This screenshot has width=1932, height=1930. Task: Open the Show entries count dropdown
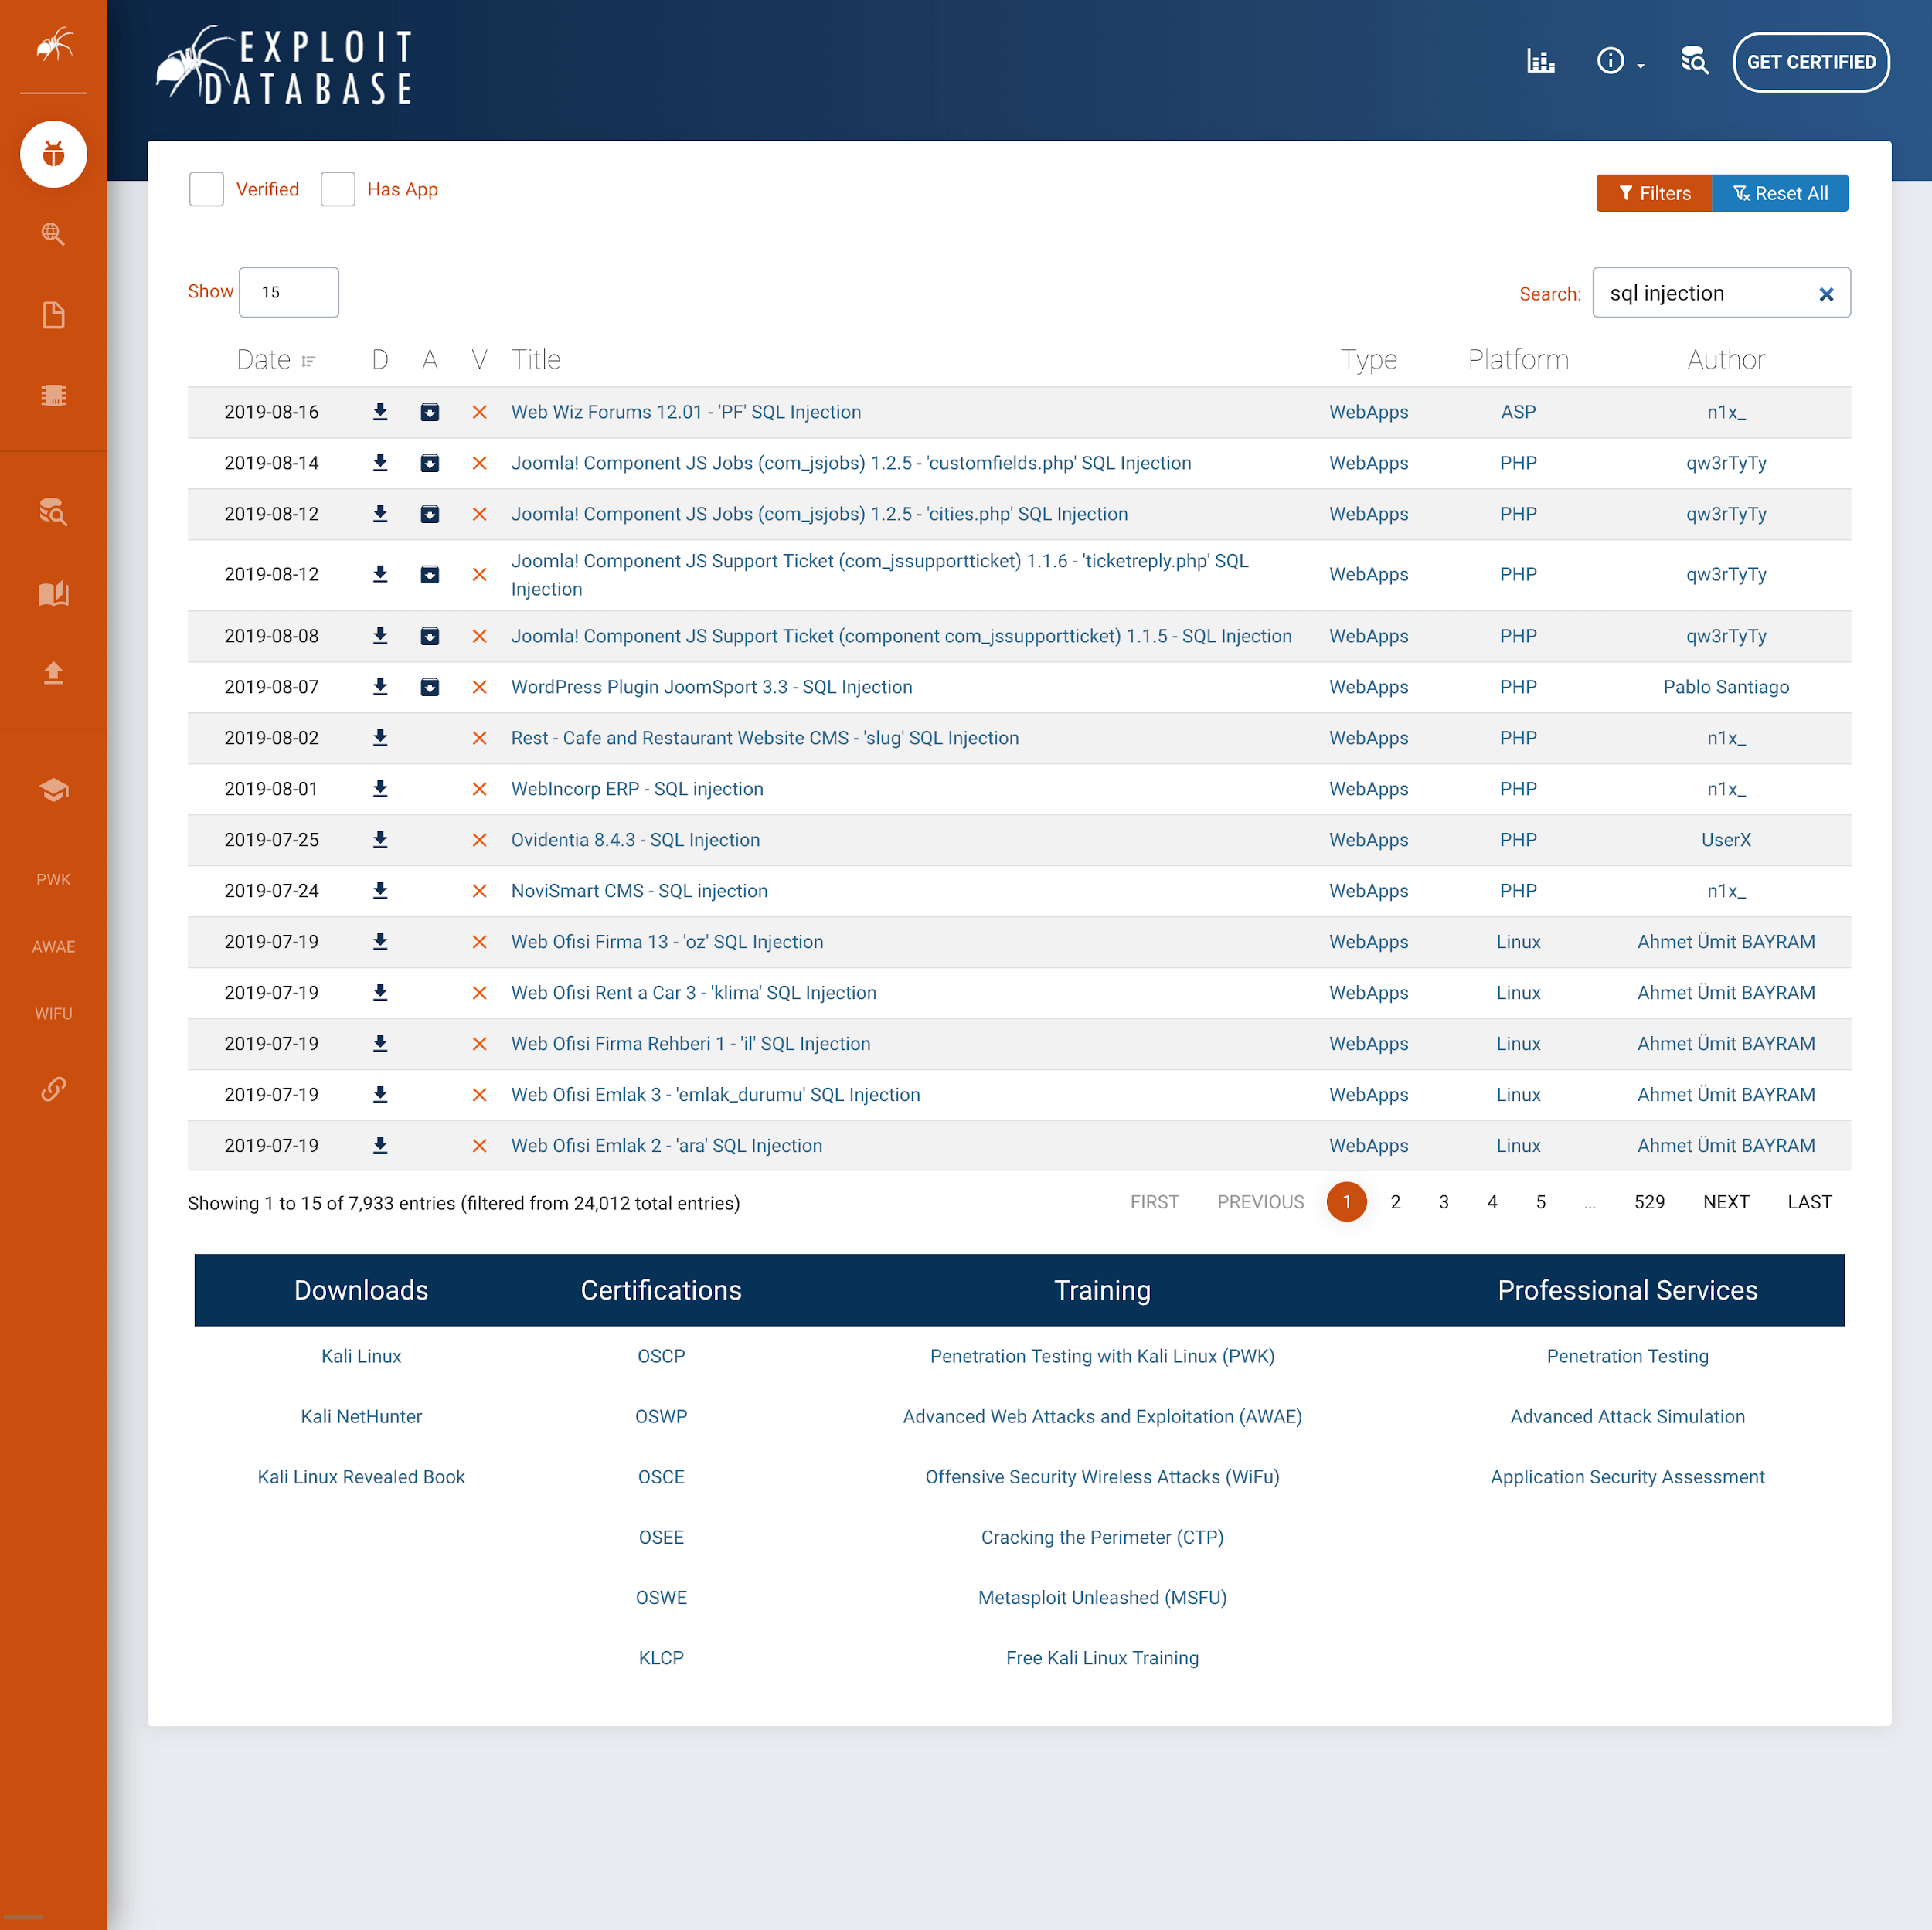289,292
